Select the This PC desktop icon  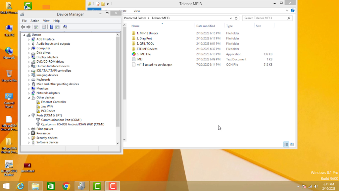[x=9, y=31]
